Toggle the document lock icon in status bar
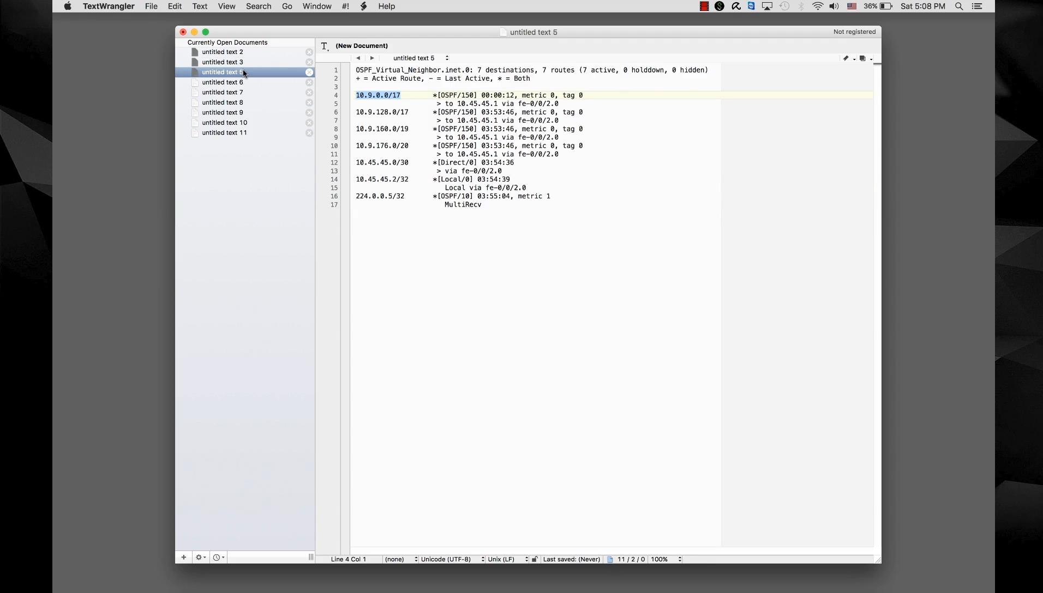1043x593 pixels. [x=535, y=559]
